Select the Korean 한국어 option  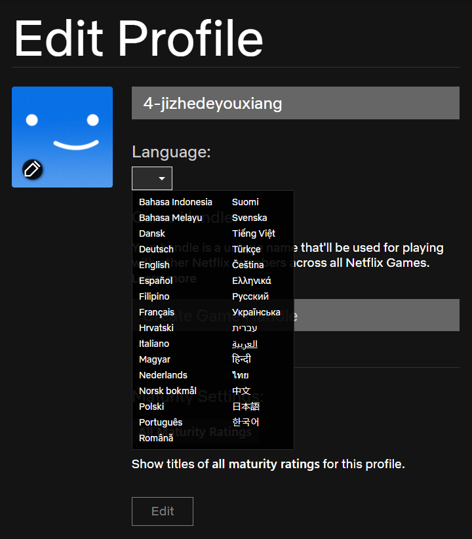[x=245, y=422]
